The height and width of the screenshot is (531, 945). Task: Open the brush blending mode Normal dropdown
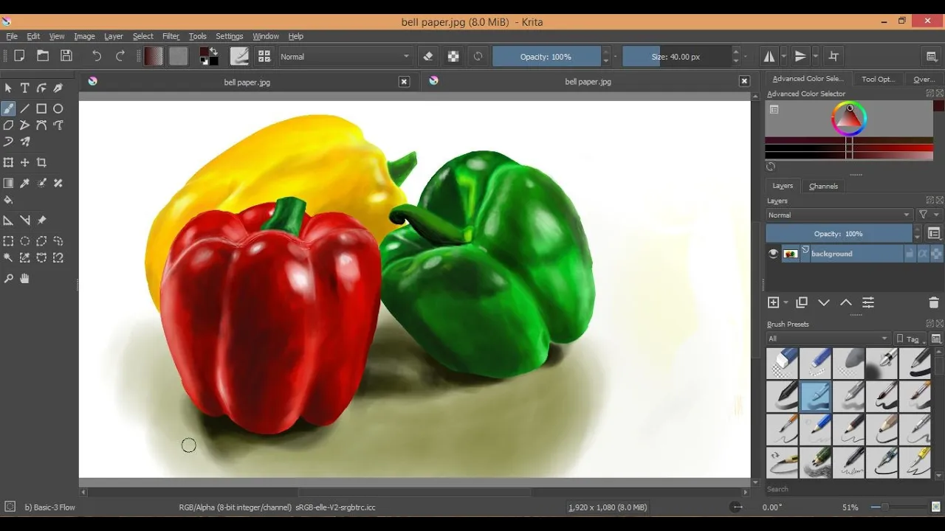point(345,56)
